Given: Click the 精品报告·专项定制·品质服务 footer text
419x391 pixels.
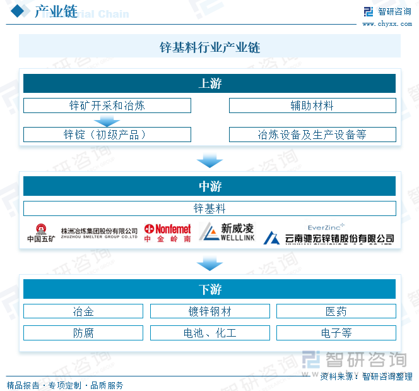Looking at the screenshot, I should click(x=64, y=385).
